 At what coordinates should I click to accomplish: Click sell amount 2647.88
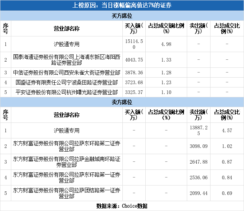[x=198, y=162]
